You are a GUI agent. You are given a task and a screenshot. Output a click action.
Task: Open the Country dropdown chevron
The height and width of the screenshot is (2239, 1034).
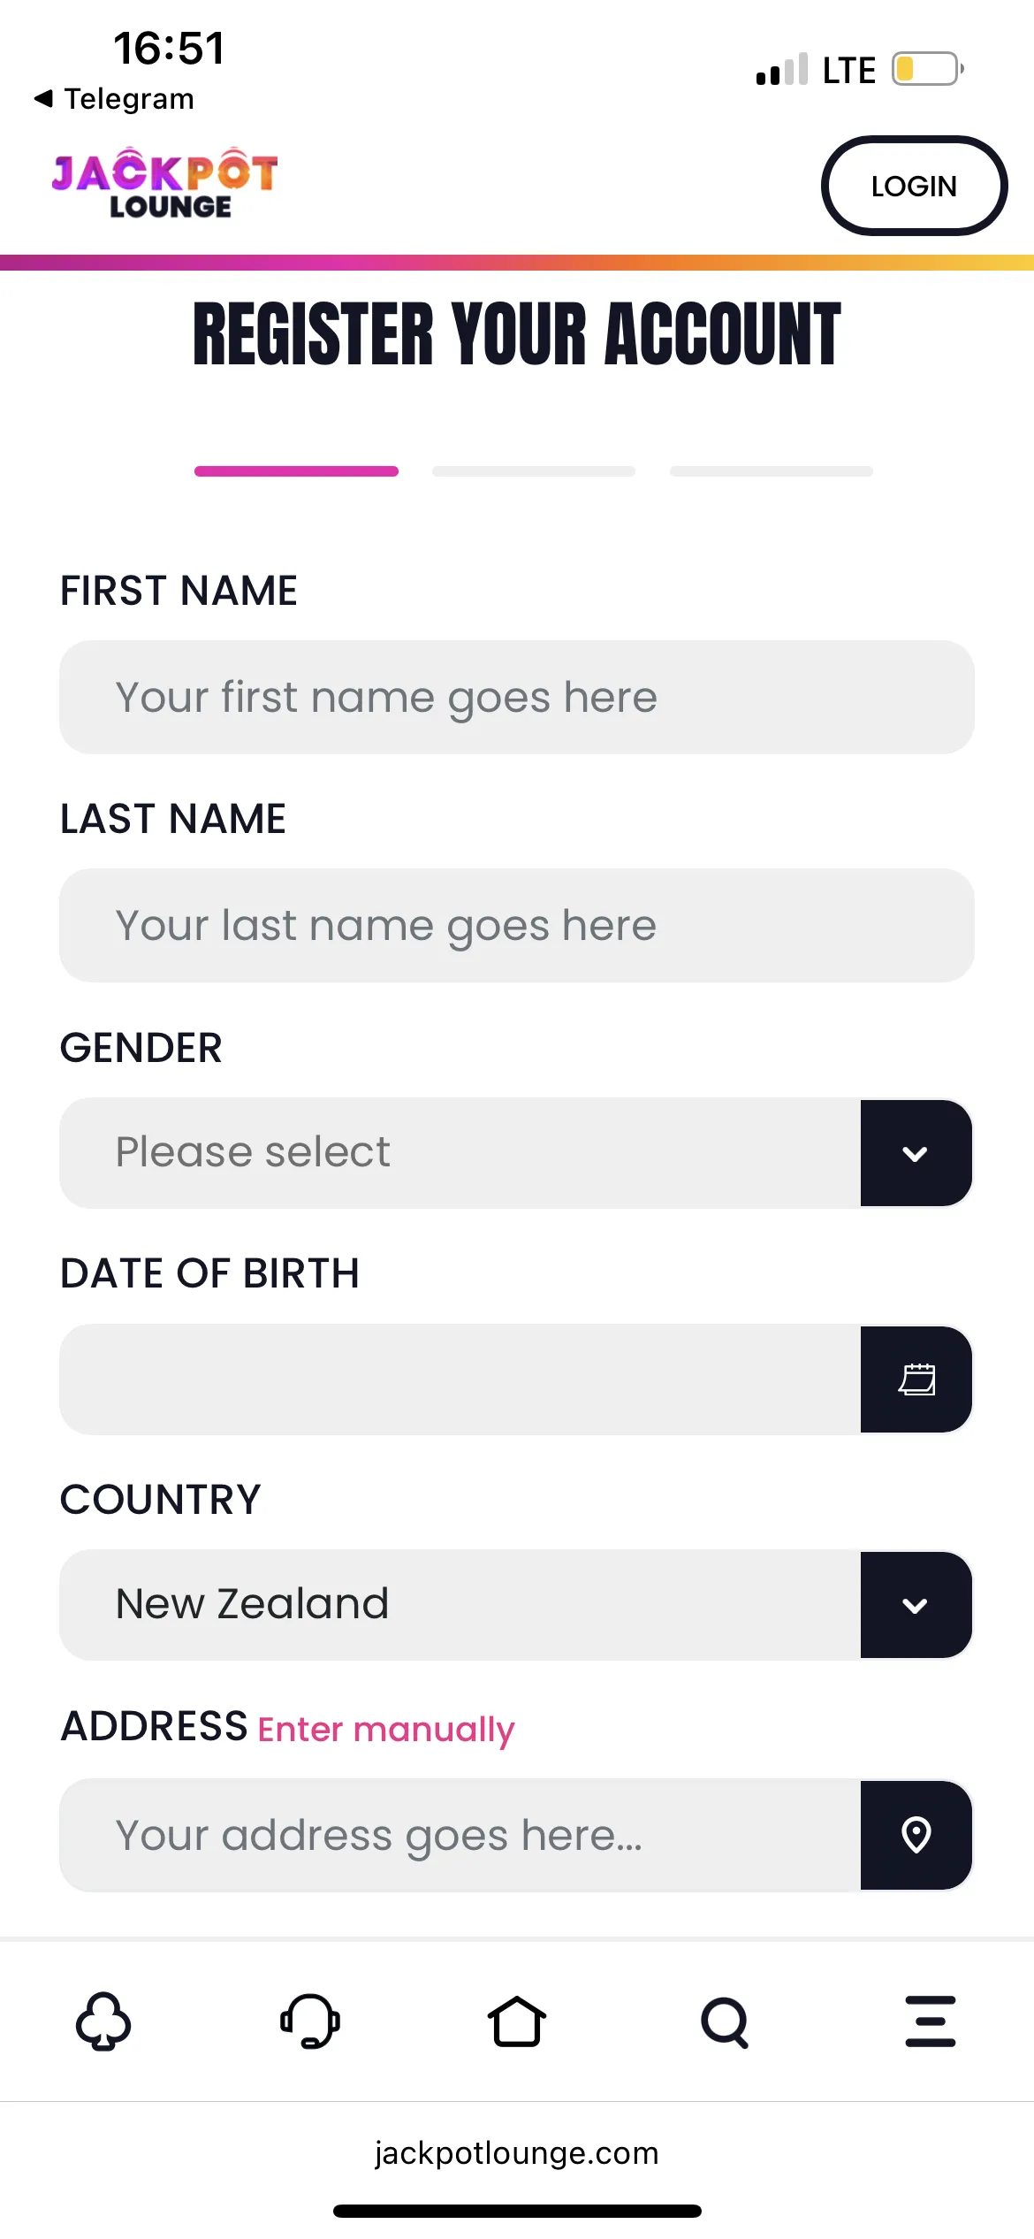click(916, 1605)
